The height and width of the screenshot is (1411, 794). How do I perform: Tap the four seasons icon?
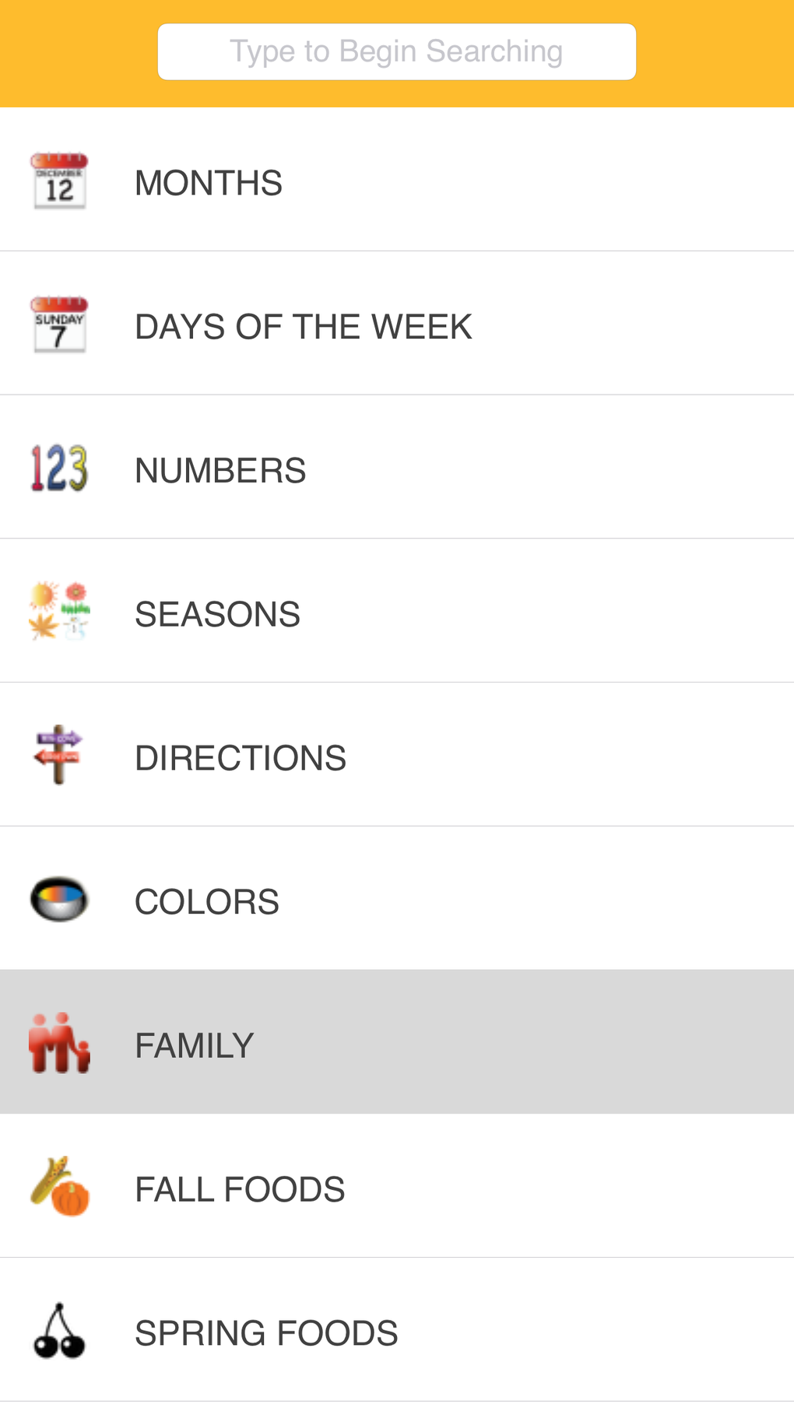59,612
